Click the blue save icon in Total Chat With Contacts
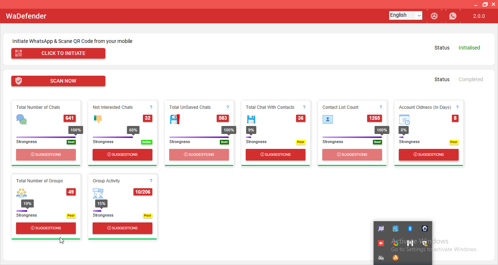The height and width of the screenshot is (265, 498). tap(251, 119)
